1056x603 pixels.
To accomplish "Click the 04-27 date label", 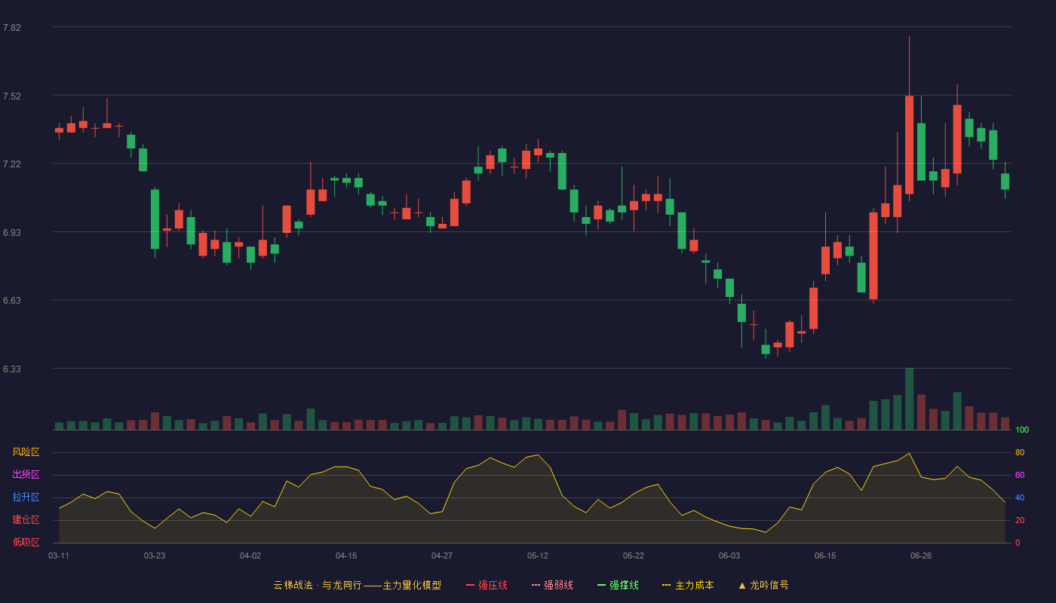I will (442, 556).
